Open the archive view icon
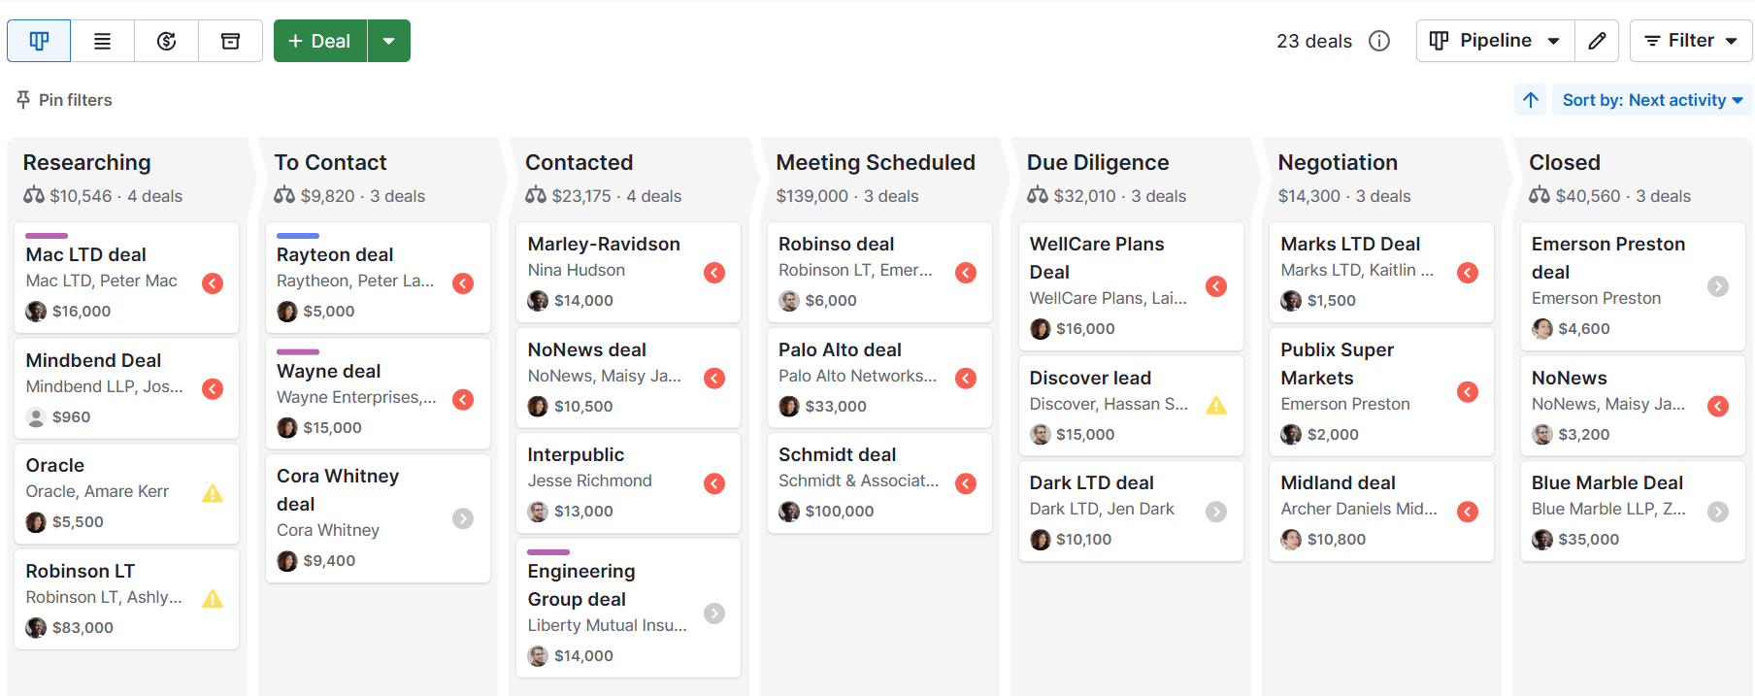The image size is (1755, 696). pyautogui.click(x=230, y=41)
